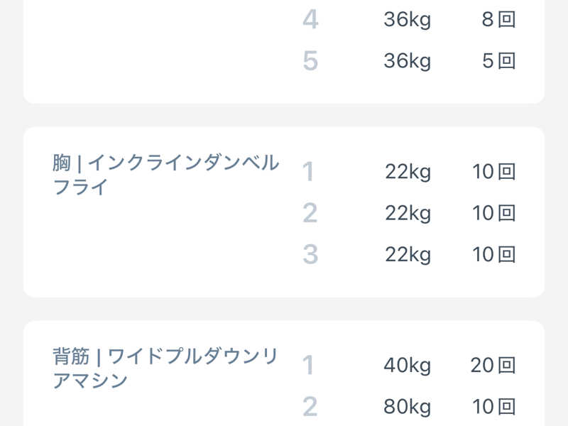Tap the 20回 reps value in pulldown set 1
Viewport: 568px width, 426px height.
click(x=493, y=366)
